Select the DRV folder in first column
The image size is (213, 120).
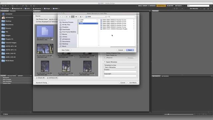click(88, 22)
